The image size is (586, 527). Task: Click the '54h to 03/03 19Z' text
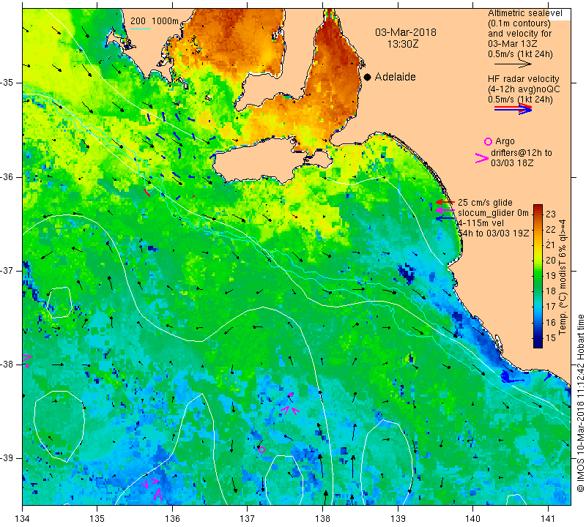pos(493,233)
